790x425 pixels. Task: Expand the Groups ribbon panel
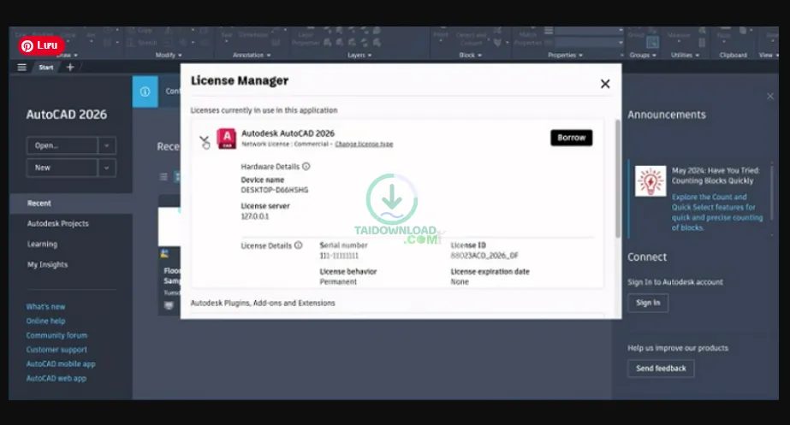click(643, 55)
